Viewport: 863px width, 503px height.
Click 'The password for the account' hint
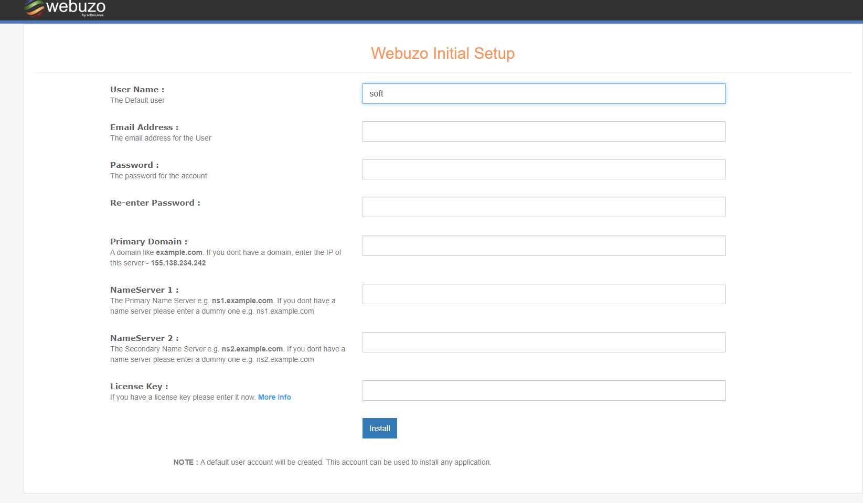[158, 176]
